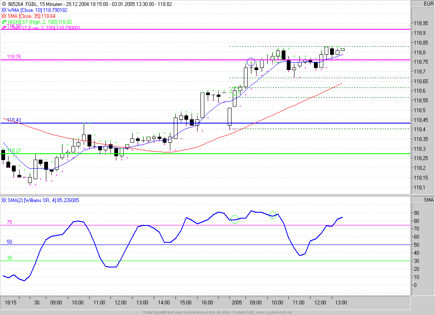Click the 118,4 price axis label
Screen dimensions: 435x315
(419, 129)
